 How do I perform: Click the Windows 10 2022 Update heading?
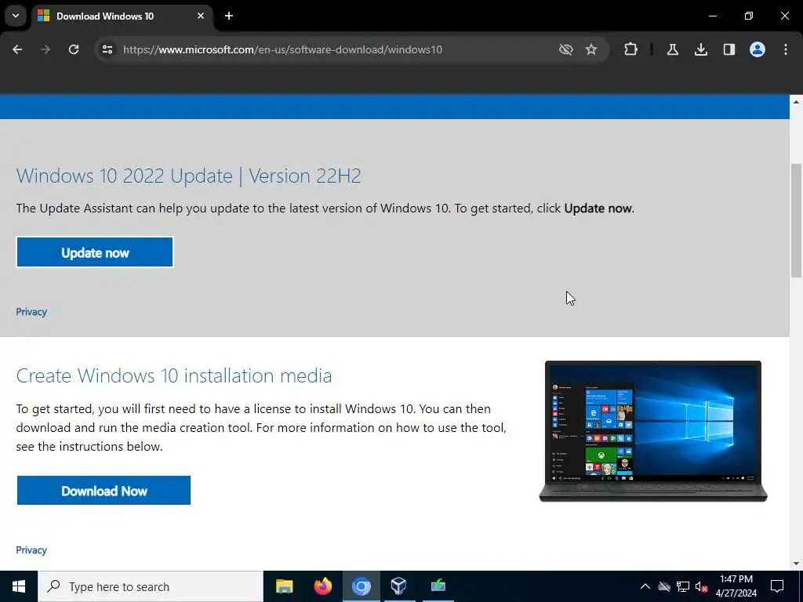coord(188,176)
